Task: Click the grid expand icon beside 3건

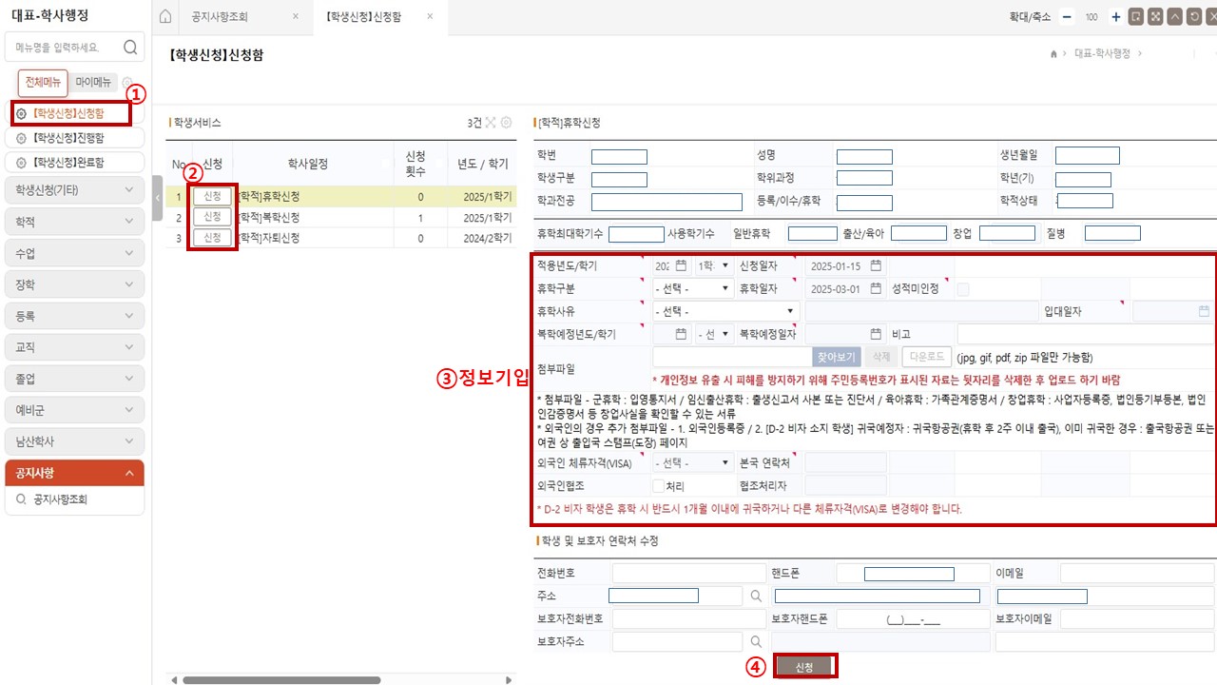Action: pyautogui.click(x=491, y=123)
